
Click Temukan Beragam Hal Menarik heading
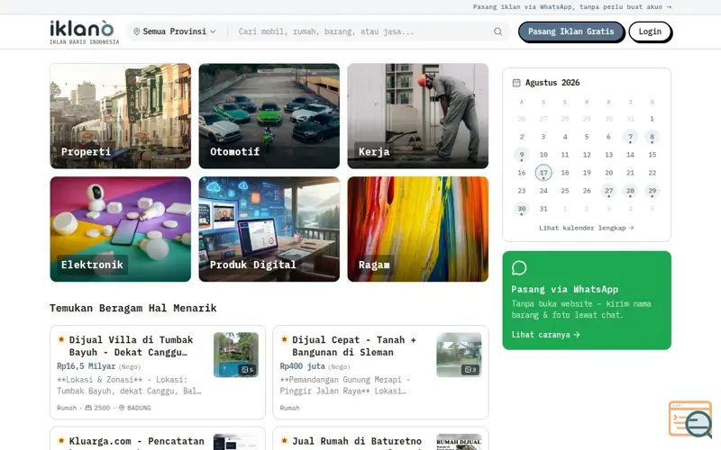(132, 308)
